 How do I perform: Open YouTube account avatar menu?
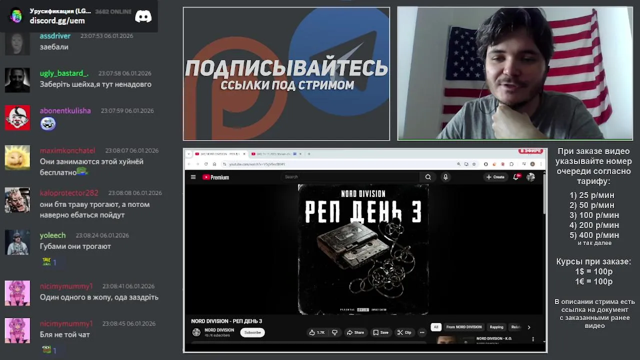530,177
